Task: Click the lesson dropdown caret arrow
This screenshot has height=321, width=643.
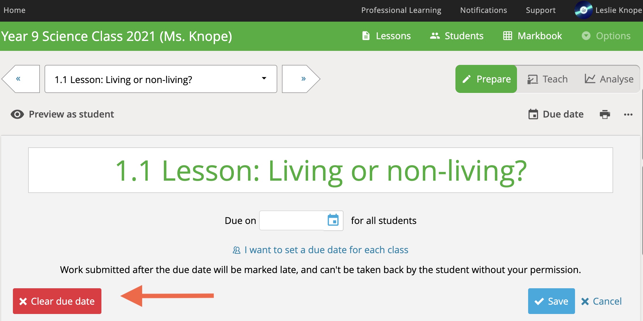Action: point(264,78)
